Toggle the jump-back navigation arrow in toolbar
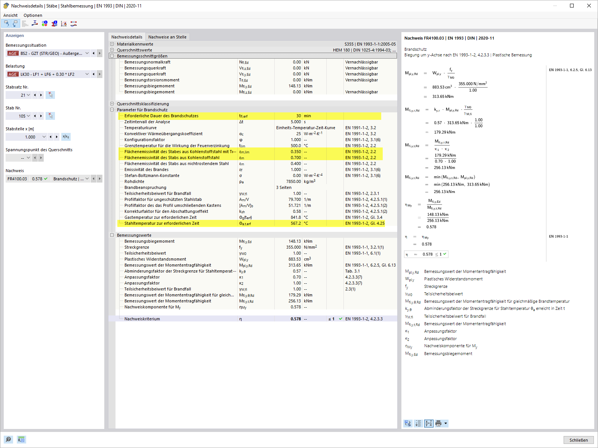The height and width of the screenshot is (448, 598). [x=7, y=24]
